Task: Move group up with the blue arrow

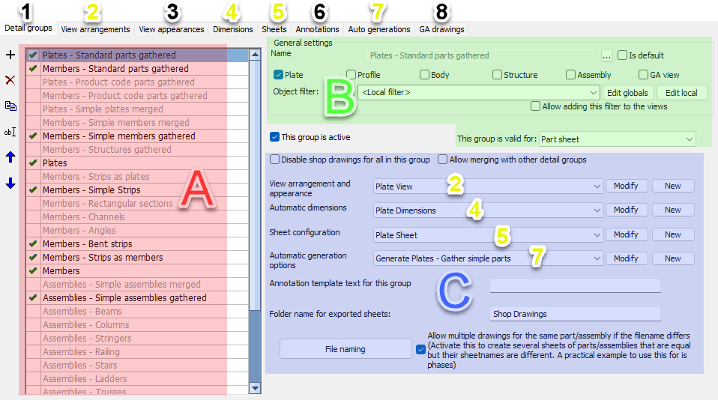Action: tap(10, 157)
